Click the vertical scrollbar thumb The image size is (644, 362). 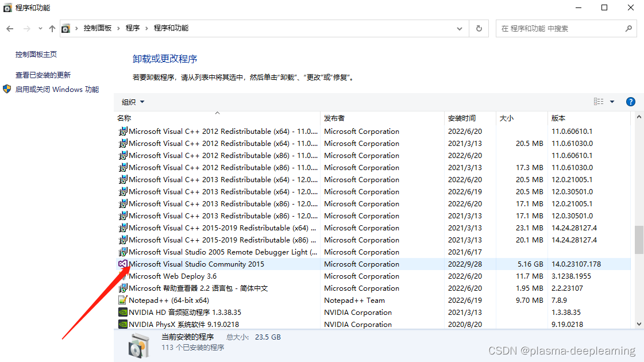click(639, 240)
